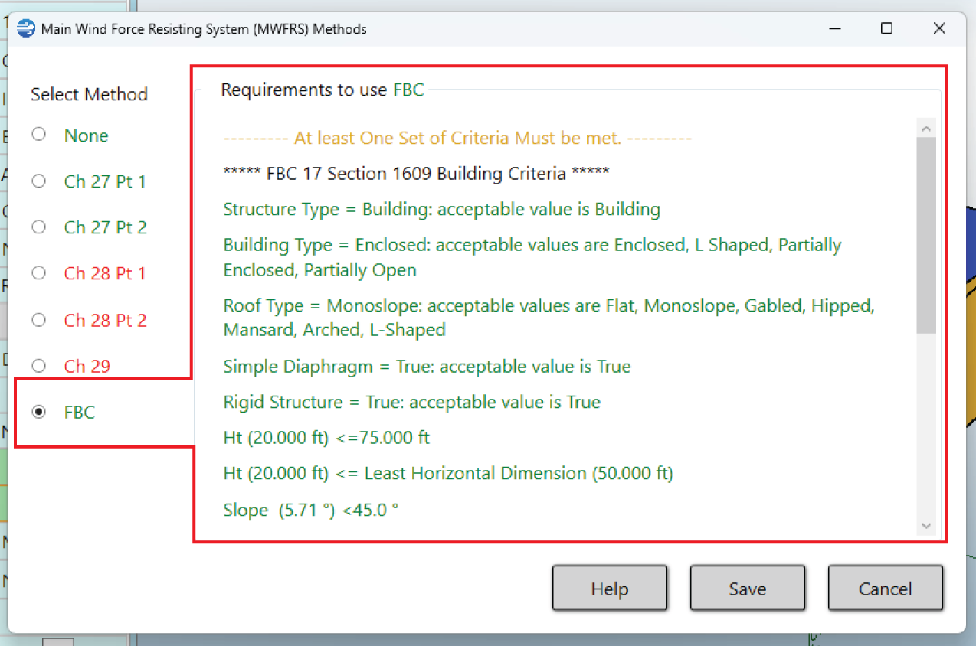This screenshot has width=976, height=646.
Task: Pick the Ch 28 Pt 1 method
Action: pyautogui.click(x=39, y=273)
